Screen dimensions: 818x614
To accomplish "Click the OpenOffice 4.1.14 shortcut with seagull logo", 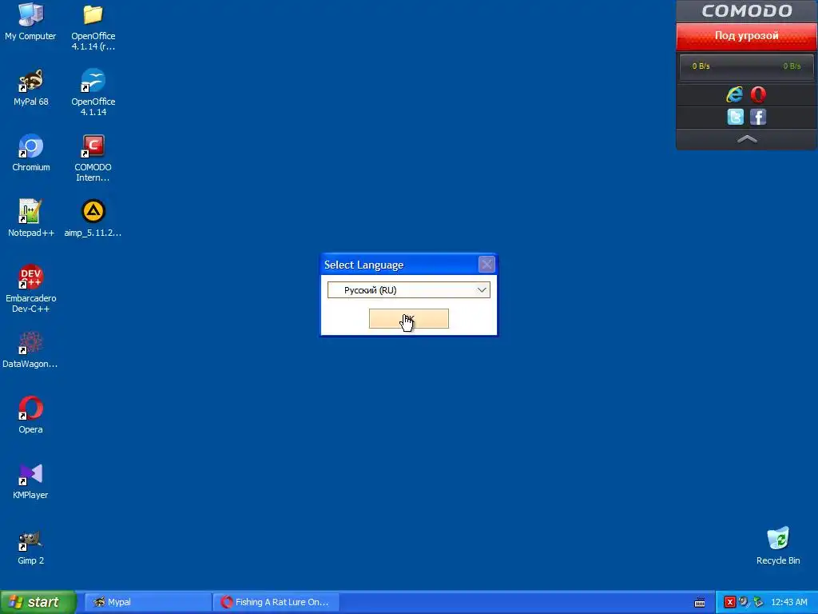I will (93, 93).
